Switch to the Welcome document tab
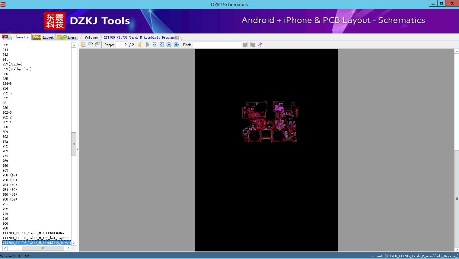Viewport: 459px width, 259px height. click(91, 37)
